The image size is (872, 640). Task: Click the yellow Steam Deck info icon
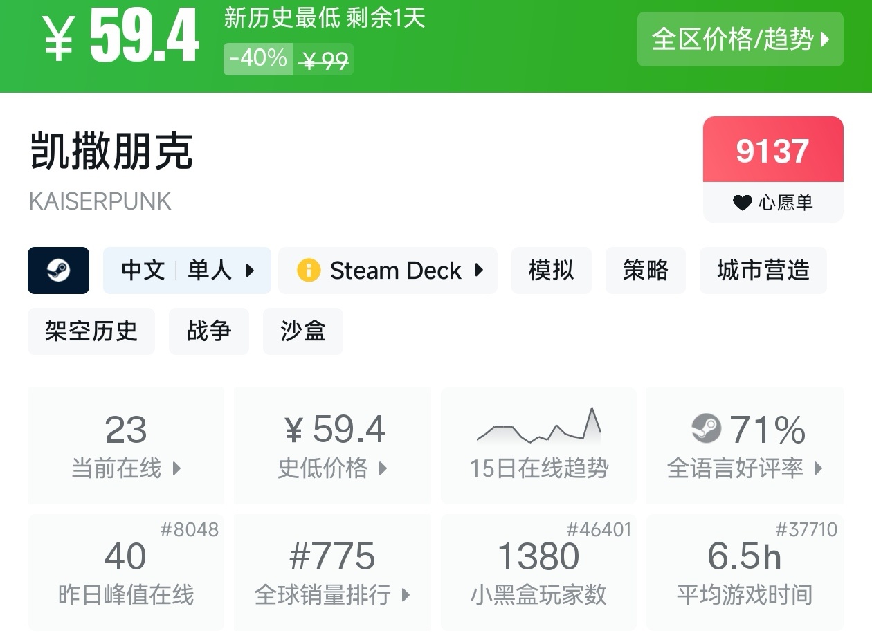coord(308,271)
